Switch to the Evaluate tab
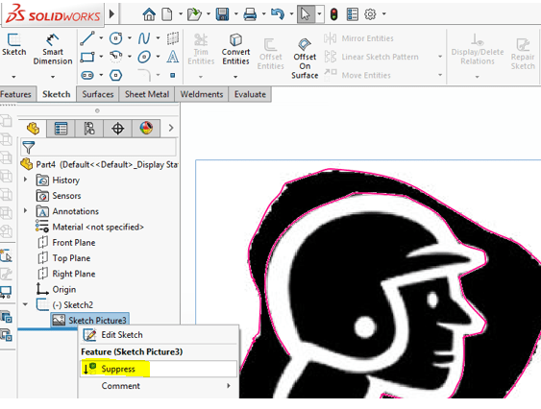Viewport: 541px width, 409px height. [x=250, y=94]
